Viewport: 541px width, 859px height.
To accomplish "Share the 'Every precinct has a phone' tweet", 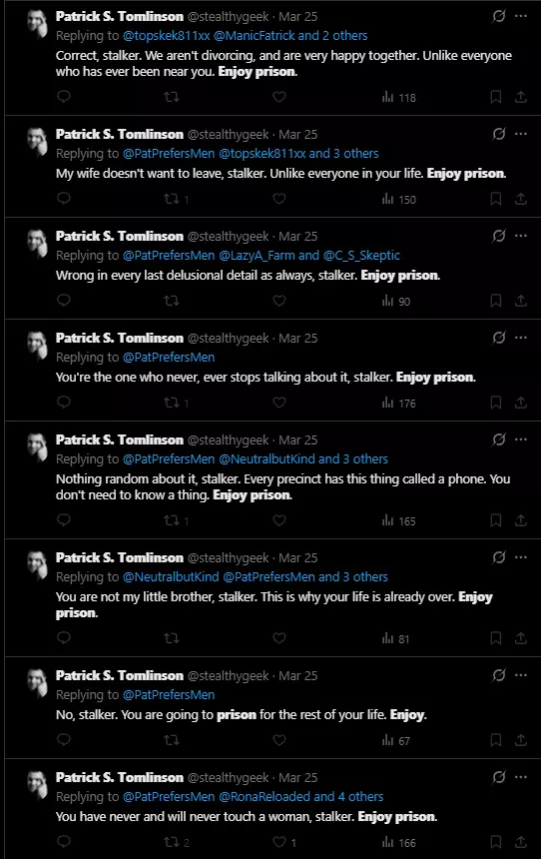I will pyautogui.click(x=521, y=520).
